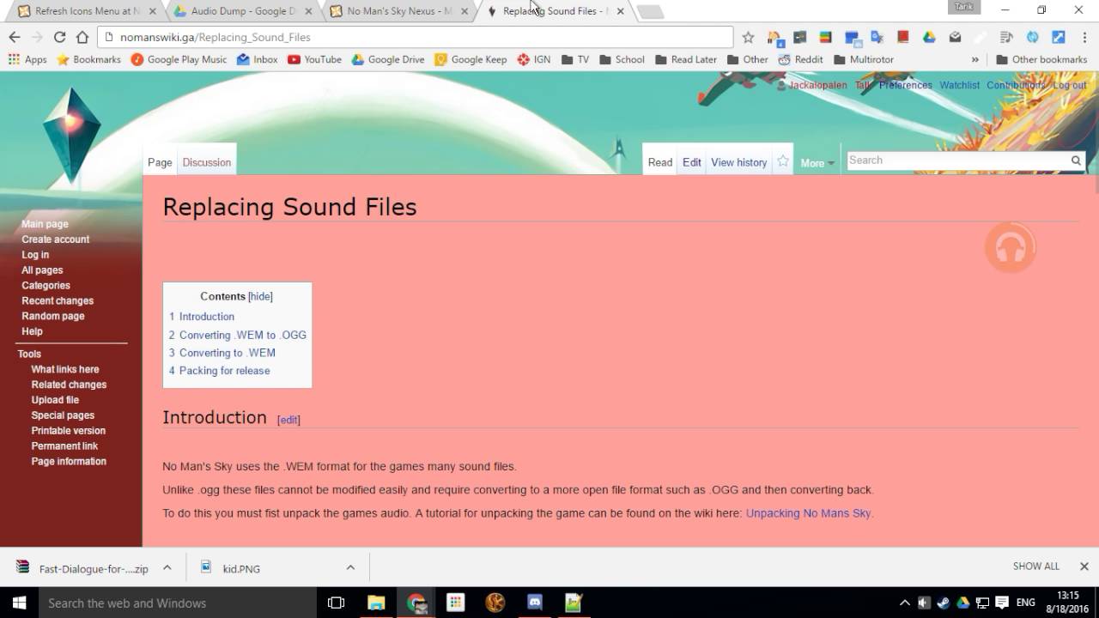Click the inbox checker extension icon
This screenshot has width=1099, height=618.
pyautogui.click(x=955, y=37)
